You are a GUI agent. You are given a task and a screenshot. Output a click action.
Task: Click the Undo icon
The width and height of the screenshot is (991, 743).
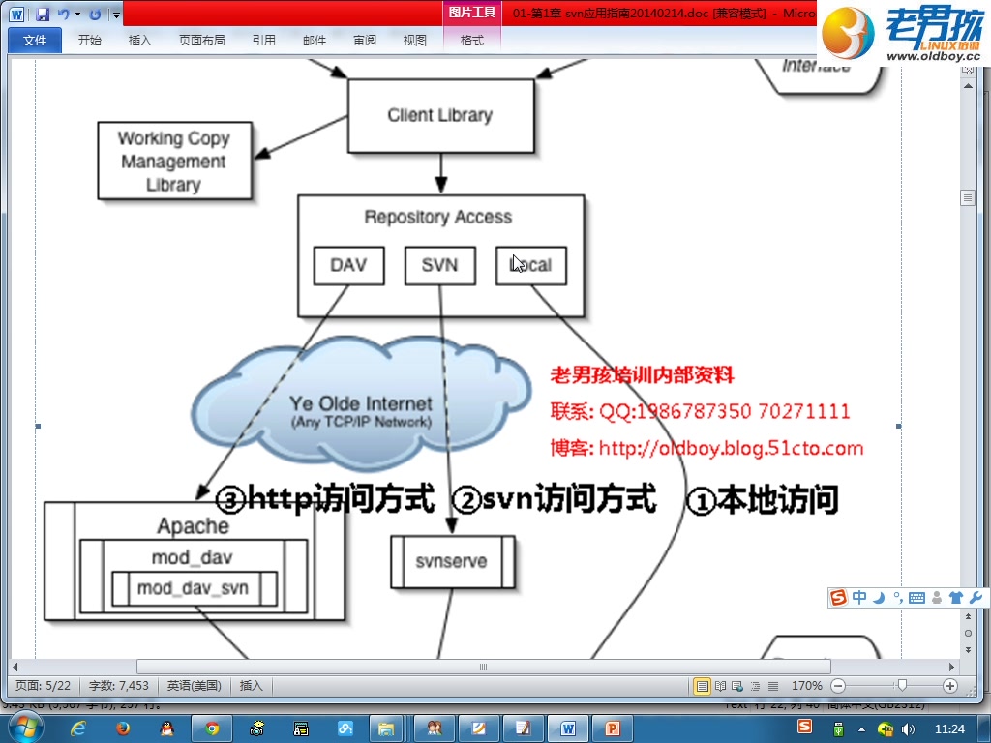click(65, 14)
